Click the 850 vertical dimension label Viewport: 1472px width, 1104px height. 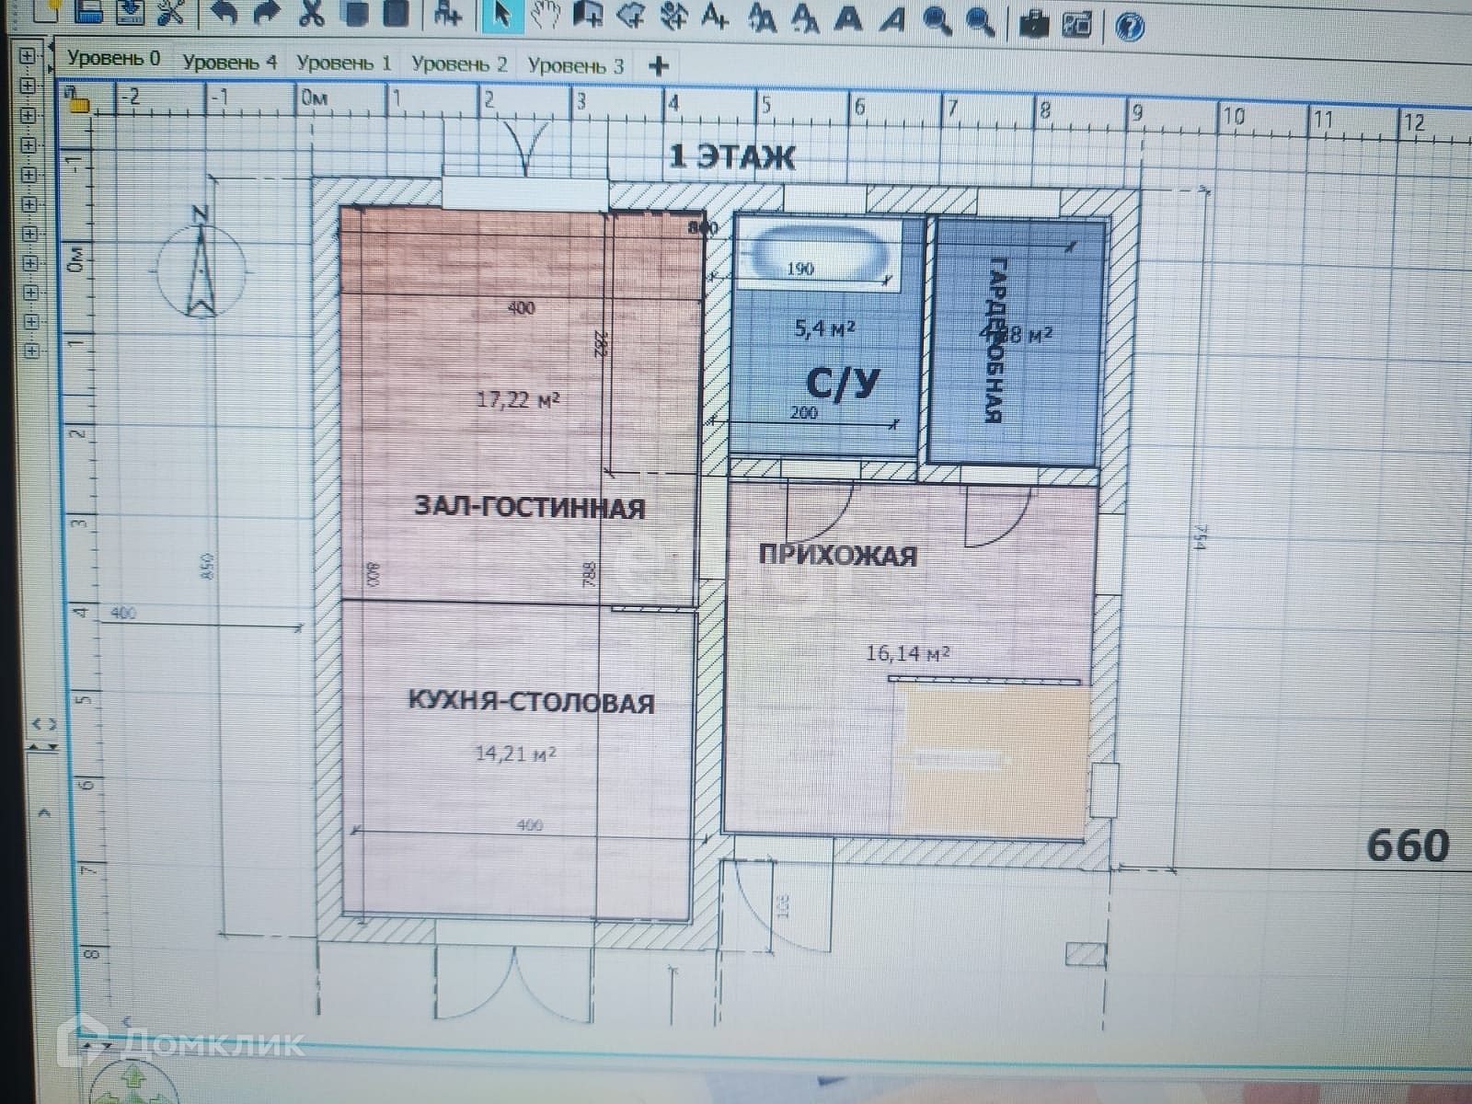point(208,565)
